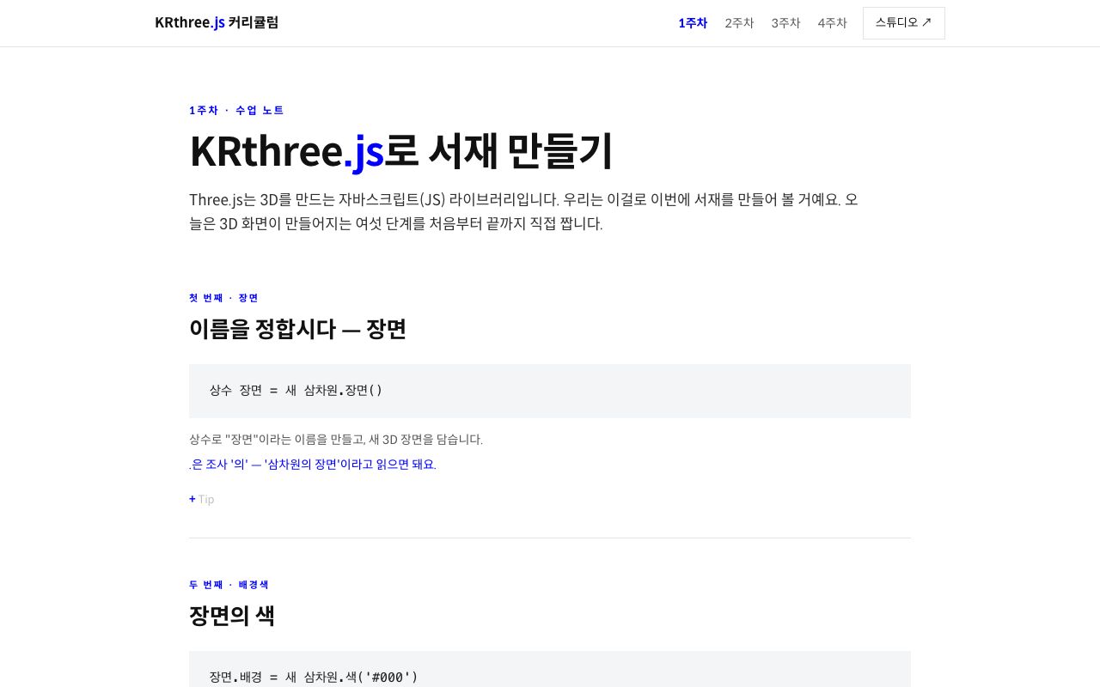Click the label 첫 번째 · 장면
The height and width of the screenshot is (687, 1100).
coord(223,298)
